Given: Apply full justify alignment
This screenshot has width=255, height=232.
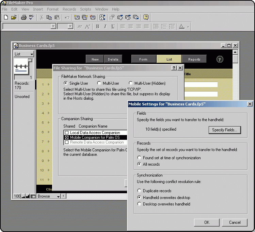Looking at the screenshot, I should (x=146, y=27).
